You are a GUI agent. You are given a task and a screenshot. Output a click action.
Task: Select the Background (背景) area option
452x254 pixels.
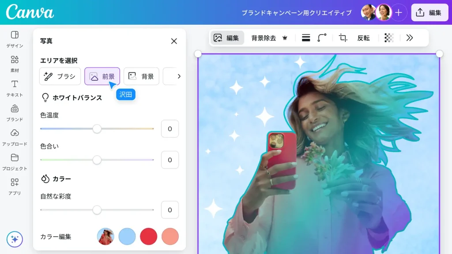tap(141, 76)
